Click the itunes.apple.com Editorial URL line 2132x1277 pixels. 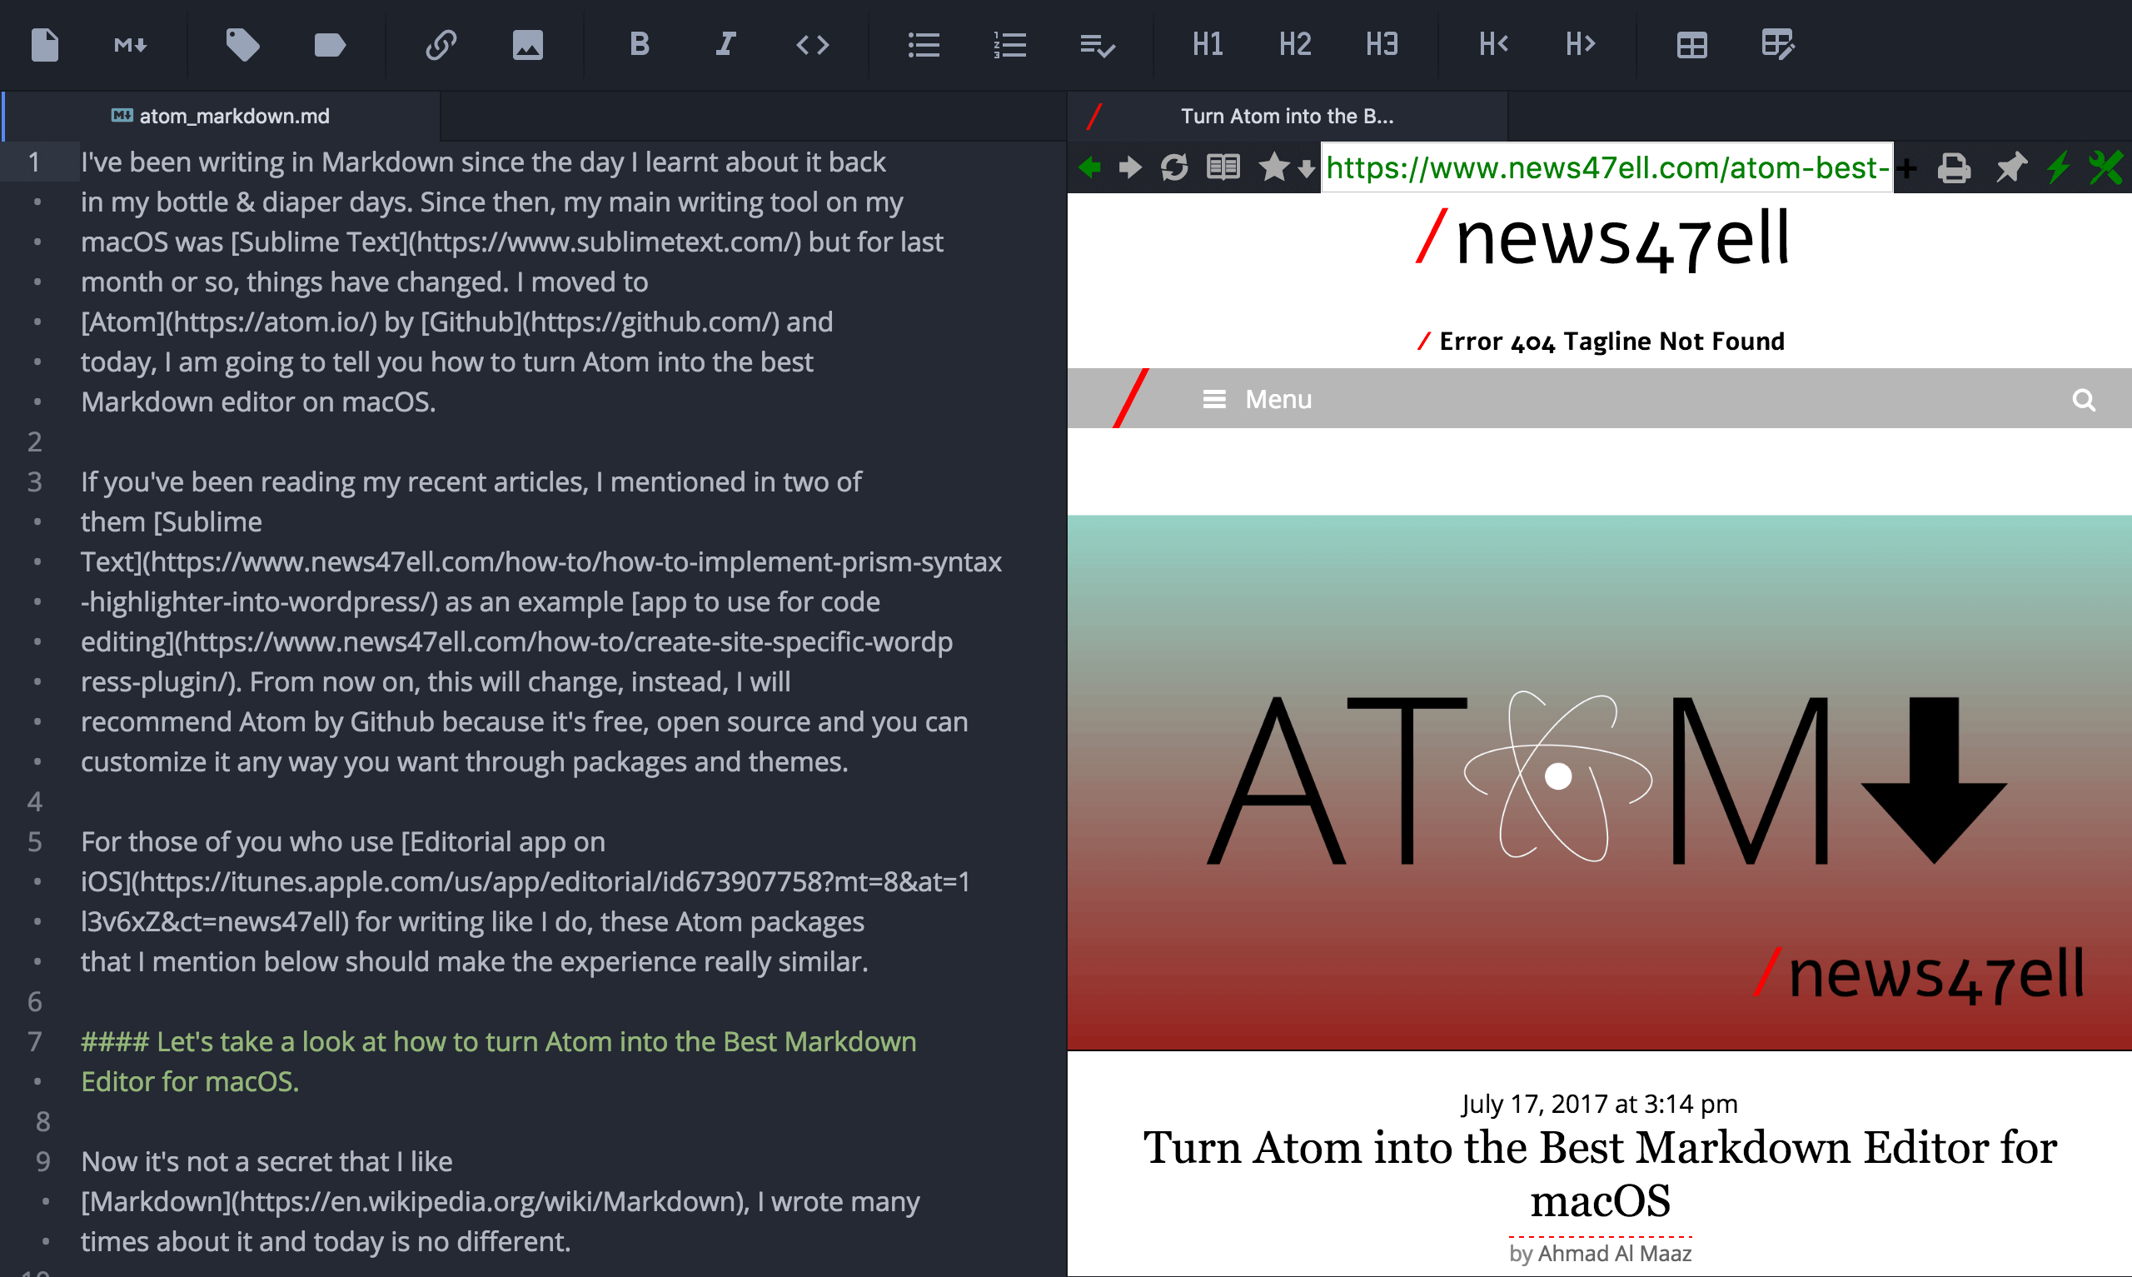pos(526,881)
